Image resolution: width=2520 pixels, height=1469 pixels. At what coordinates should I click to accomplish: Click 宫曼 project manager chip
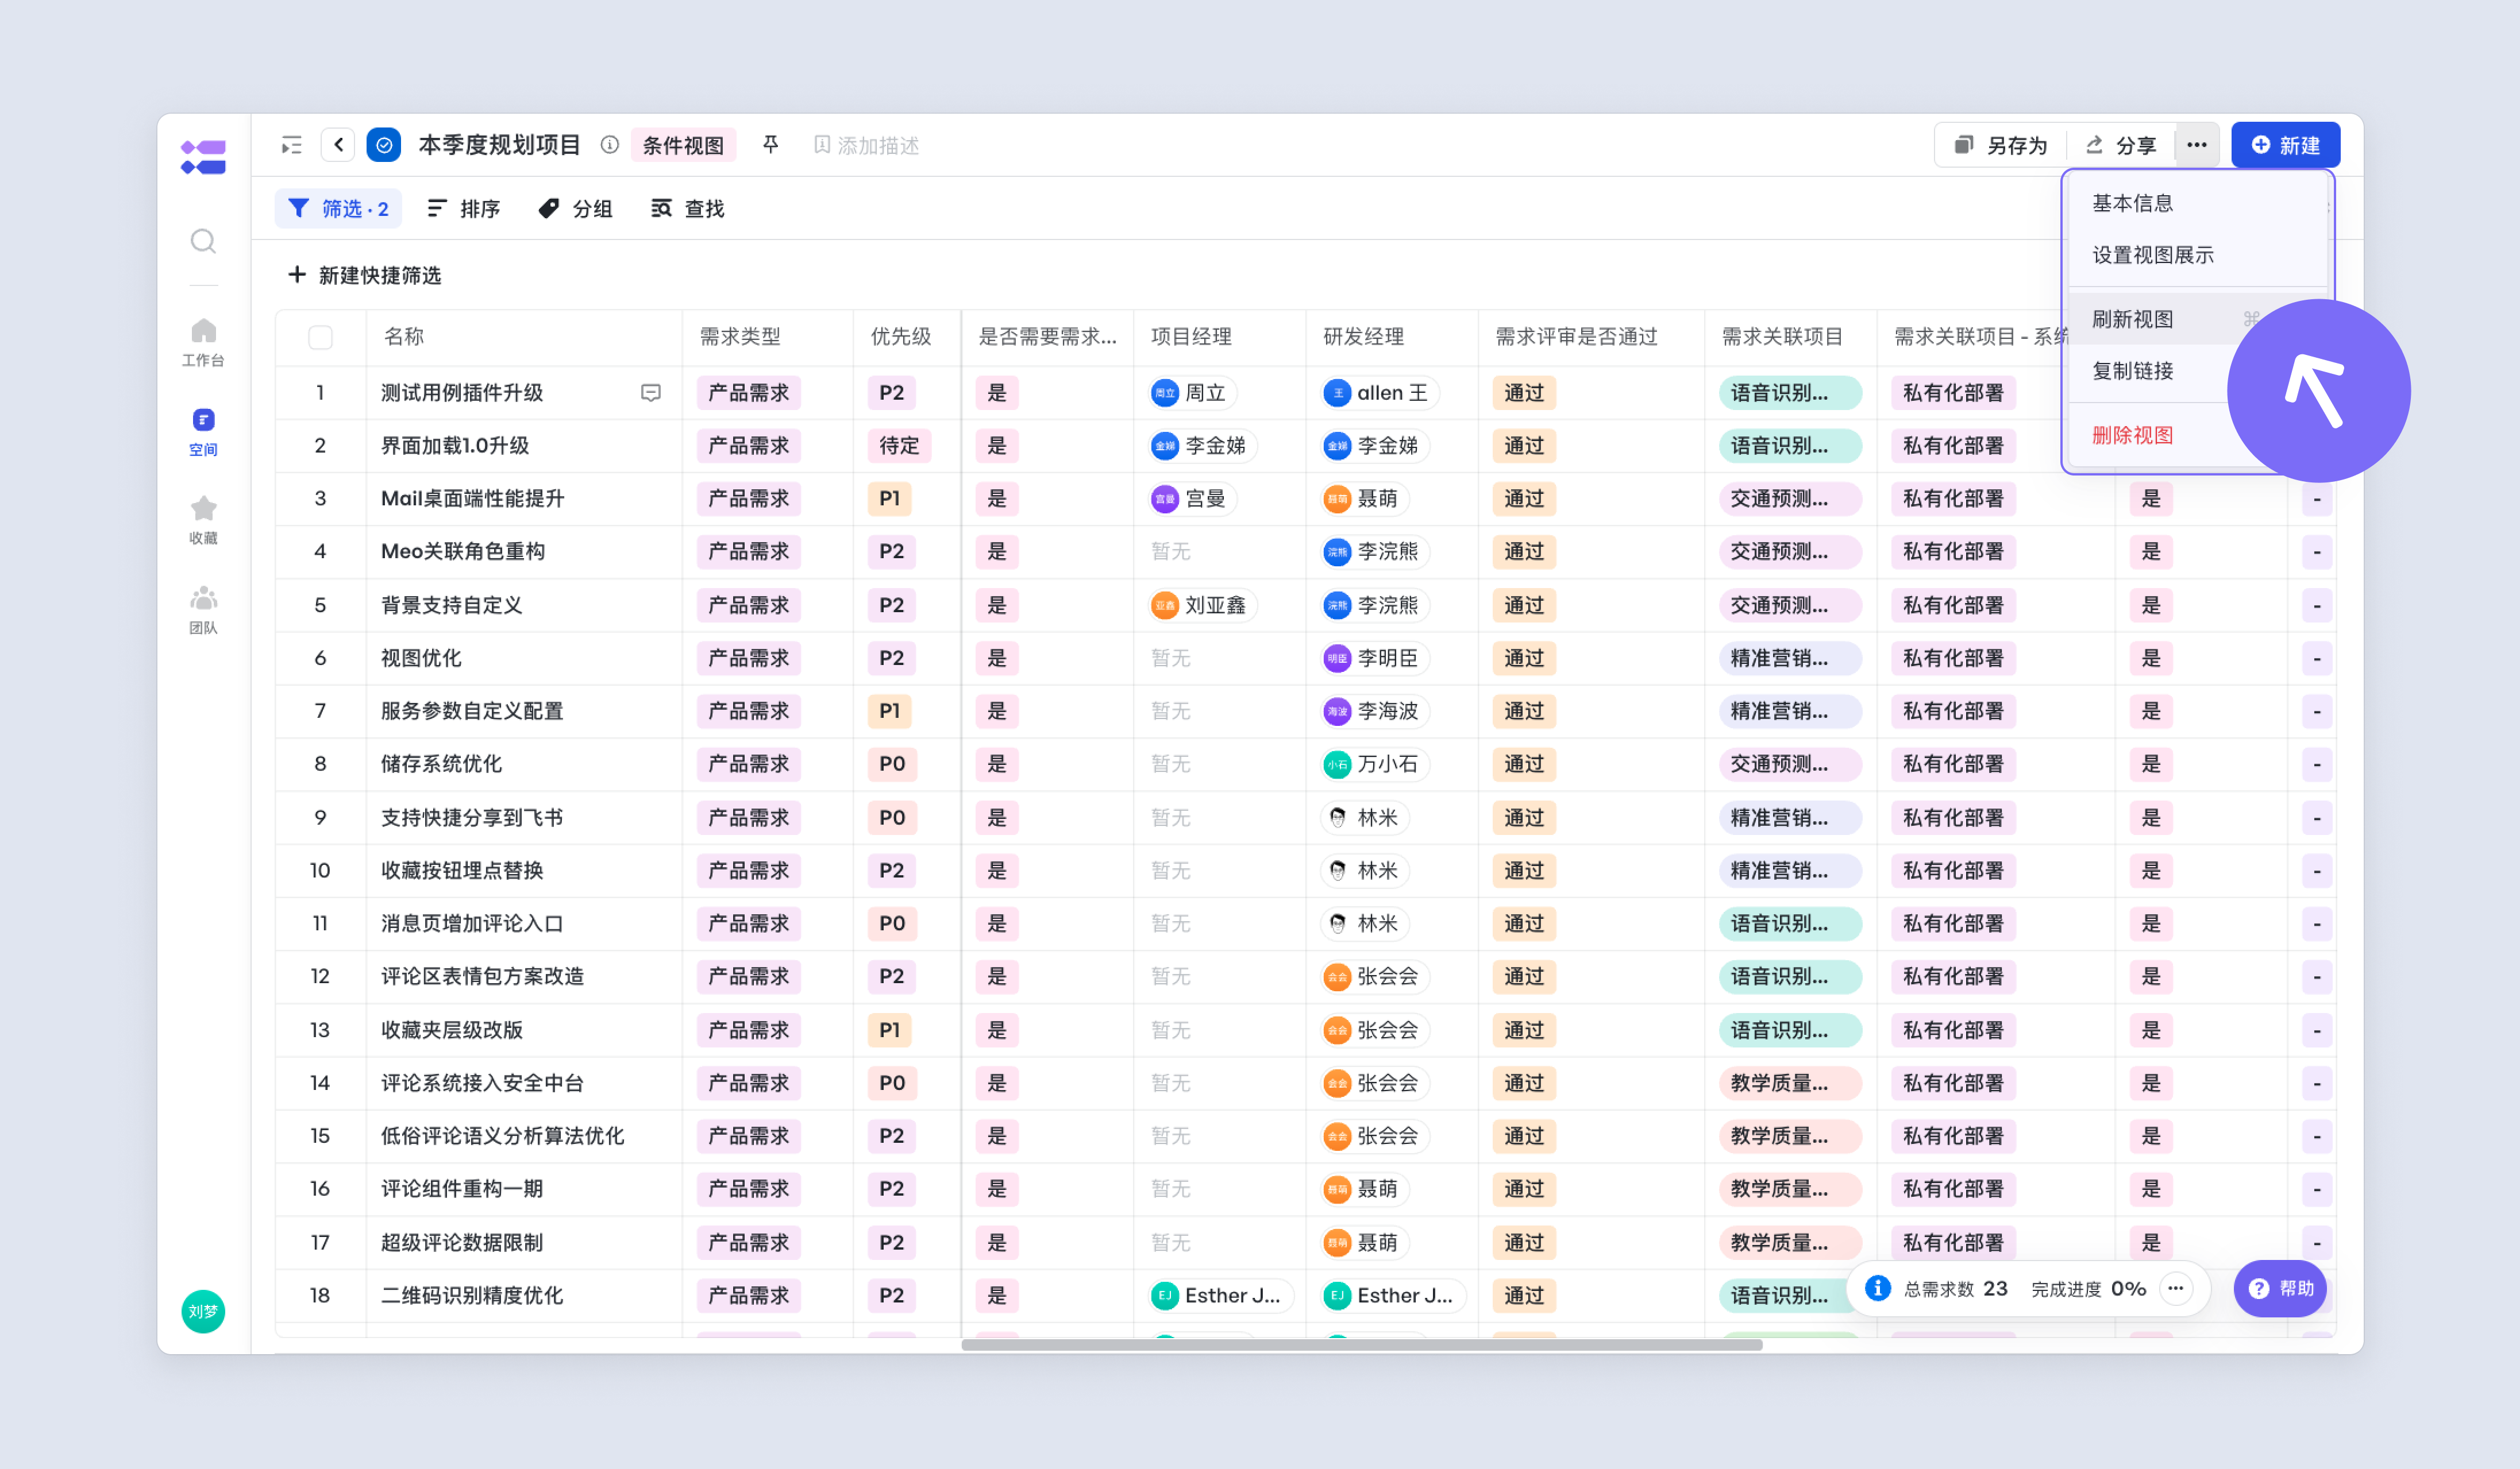(1193, 498)
